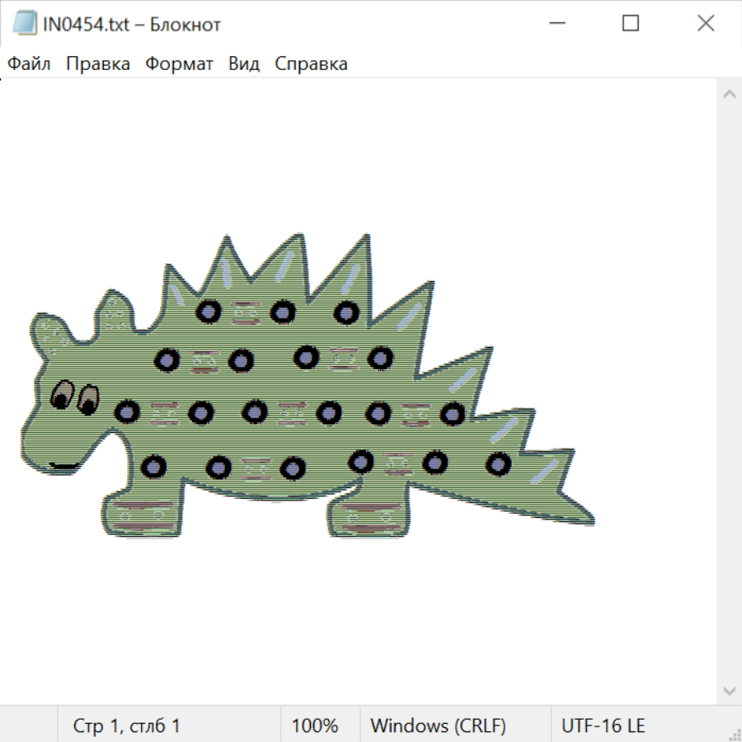This screenshot has height=742, width=742.
Task: Open the Справка menu
Action: [x=311, y=63]
